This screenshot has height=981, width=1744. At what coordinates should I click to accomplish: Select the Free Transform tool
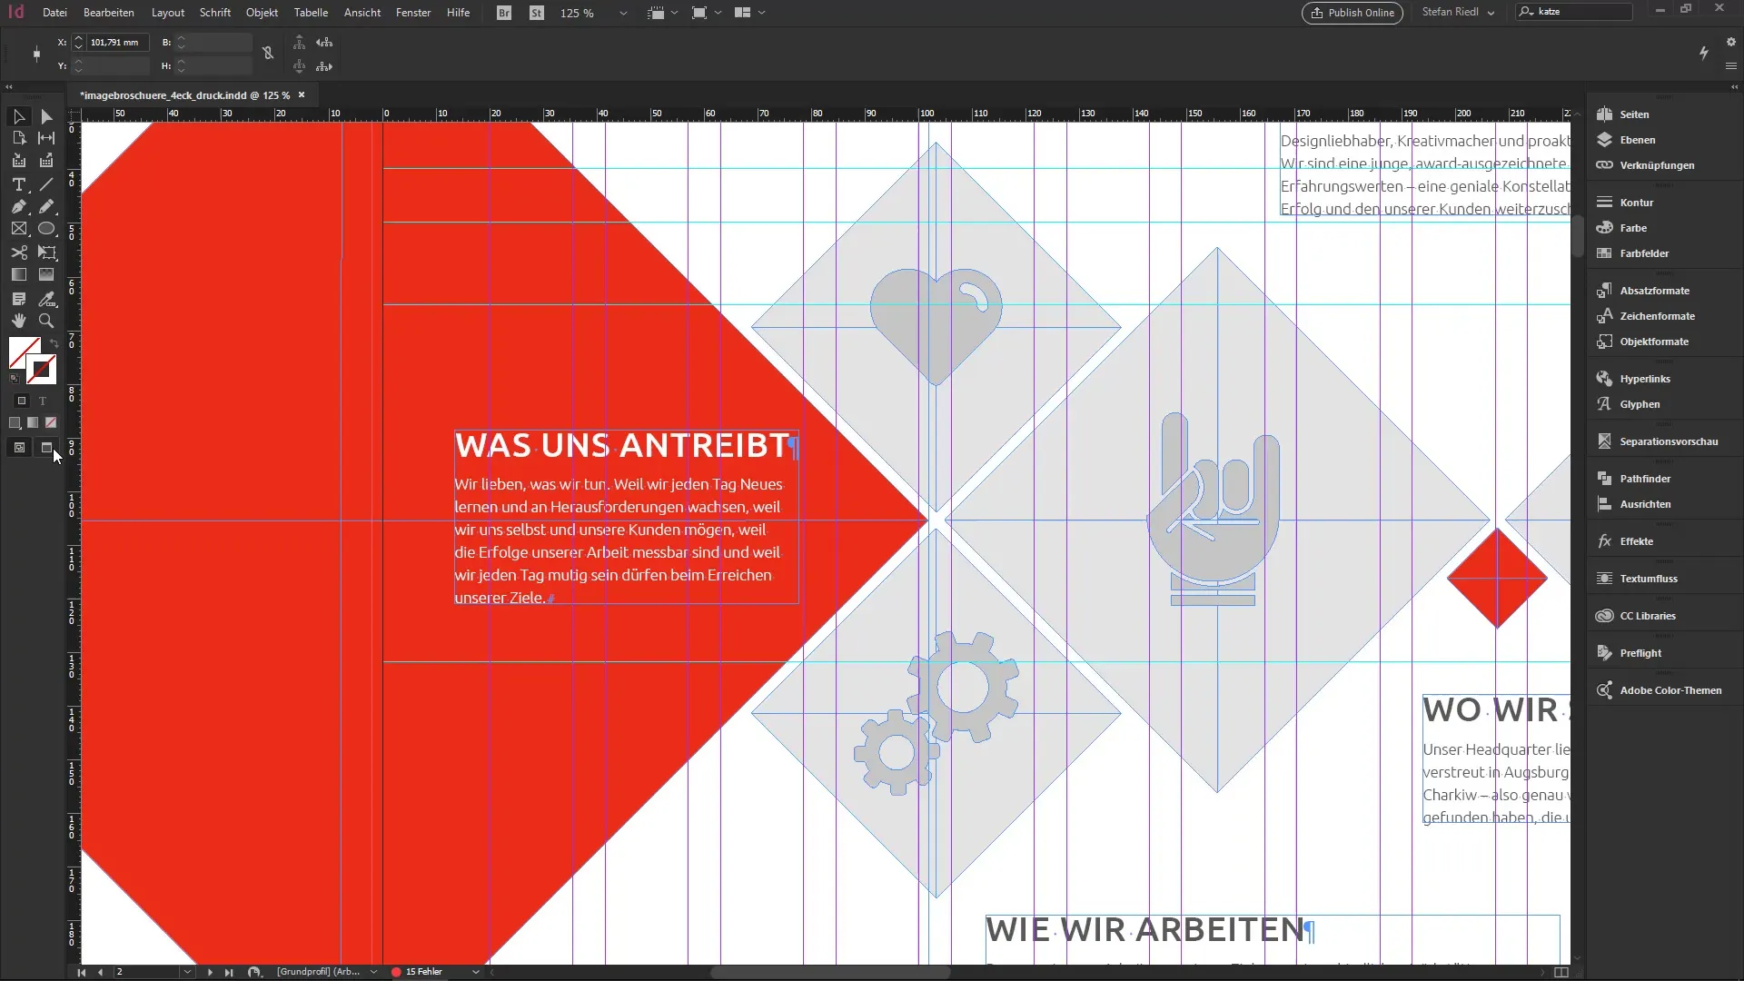[x=46, y=253]
